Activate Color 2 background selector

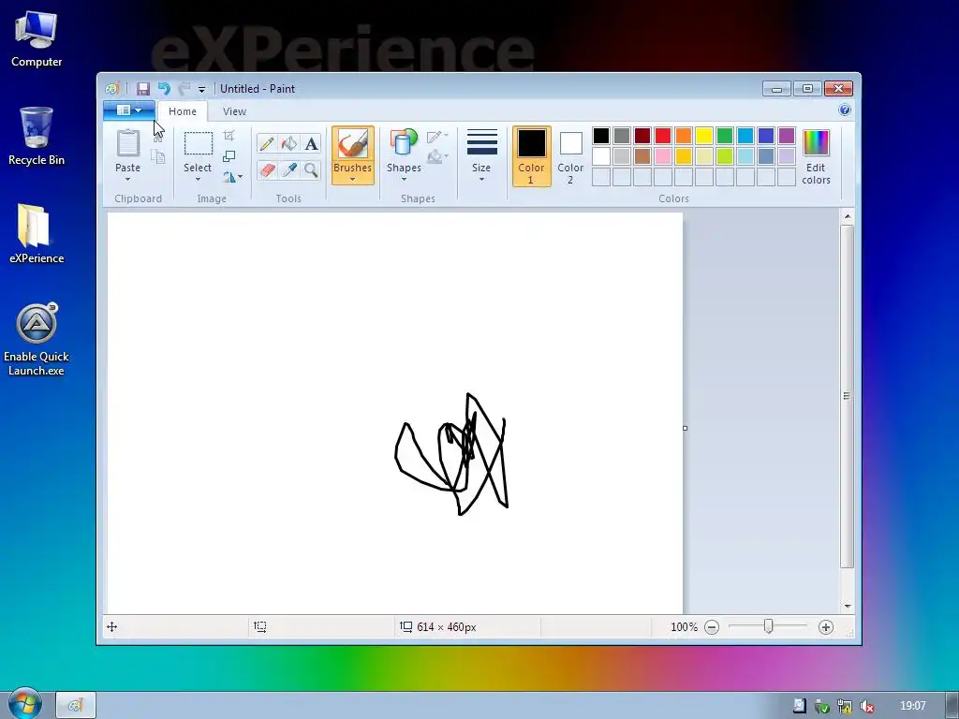570,156
